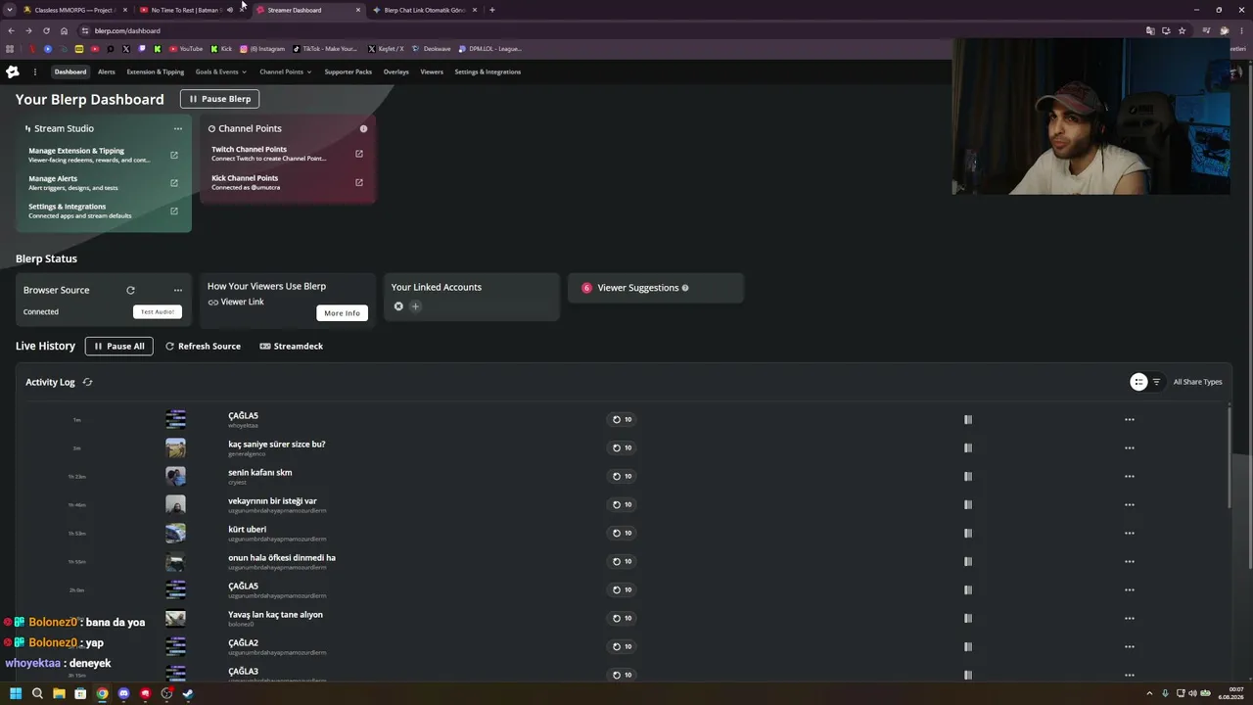1253x705 pixels.
Task: Click the Activity Log vertical scrollbar
Action: point(1230,458)
